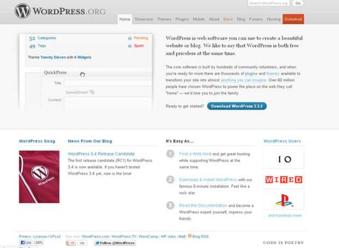This screenshot has width=339, height=248.
Task: Click the WordPress.org logo
Action: coord(60,11)
